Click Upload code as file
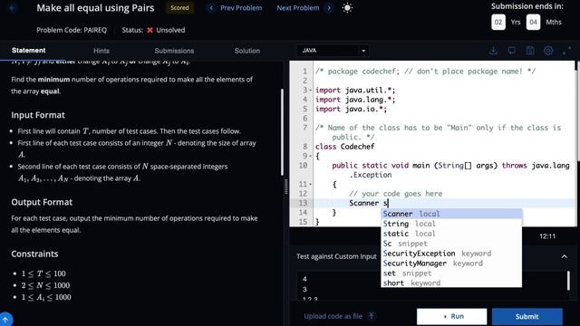580x326 pixels. pos(333,316)
